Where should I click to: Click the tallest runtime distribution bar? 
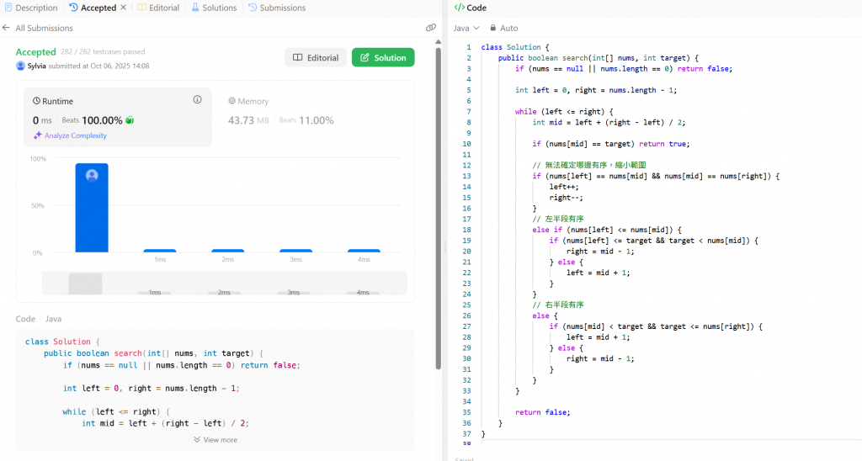pyautogui.click(x=92, y=208)
